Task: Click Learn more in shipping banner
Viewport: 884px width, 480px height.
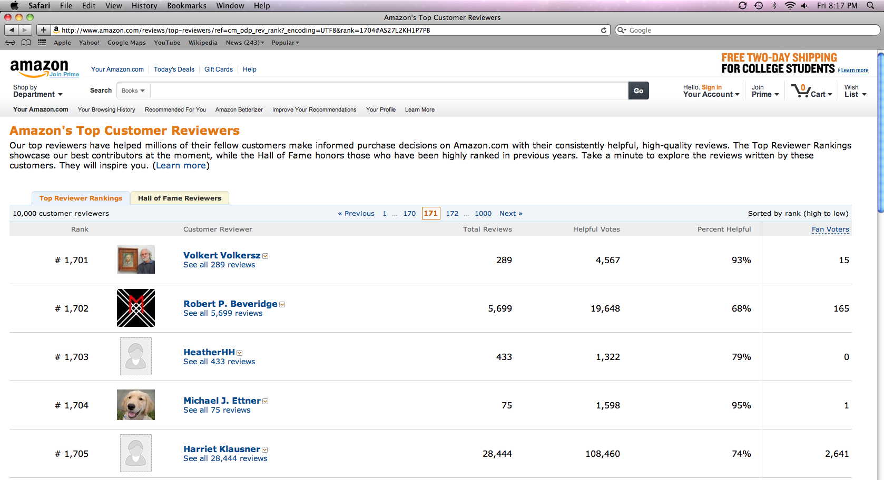Action: click(x=854, y=70)
